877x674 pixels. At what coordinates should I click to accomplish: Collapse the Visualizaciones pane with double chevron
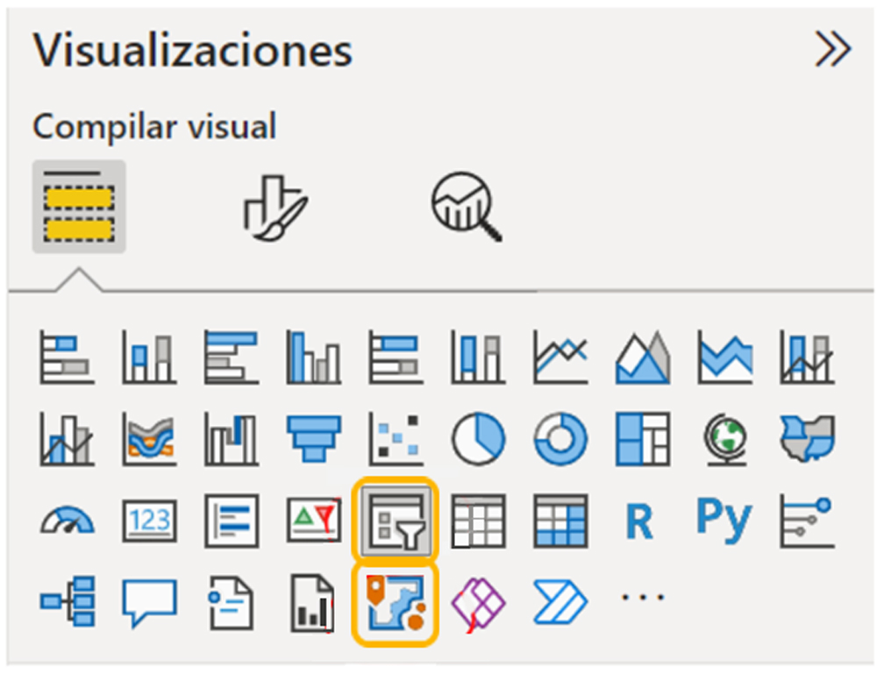pos(833,49)
